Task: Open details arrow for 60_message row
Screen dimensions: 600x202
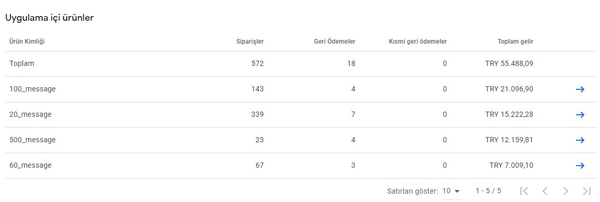Action: (580, 166)
